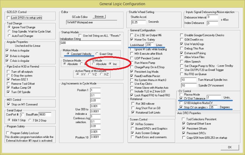Select Inc IJ Mode
The image size is (245, 155).
tap(110, 64)
